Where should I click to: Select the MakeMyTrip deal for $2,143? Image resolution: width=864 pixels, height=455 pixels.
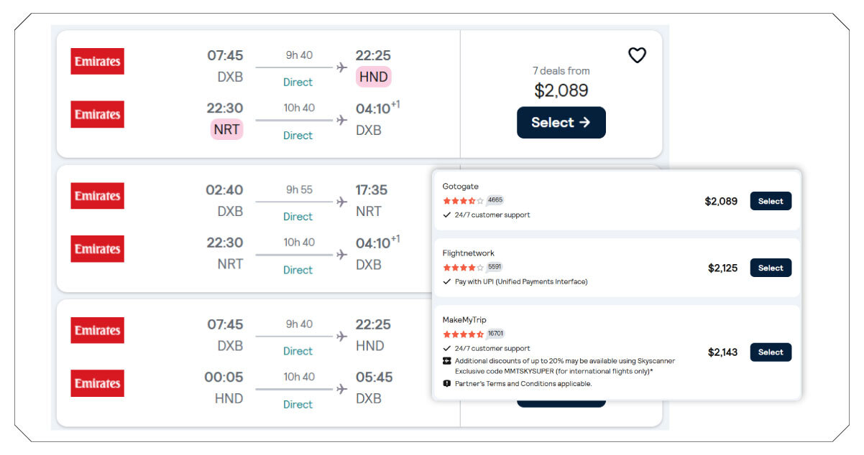point(770,352)
